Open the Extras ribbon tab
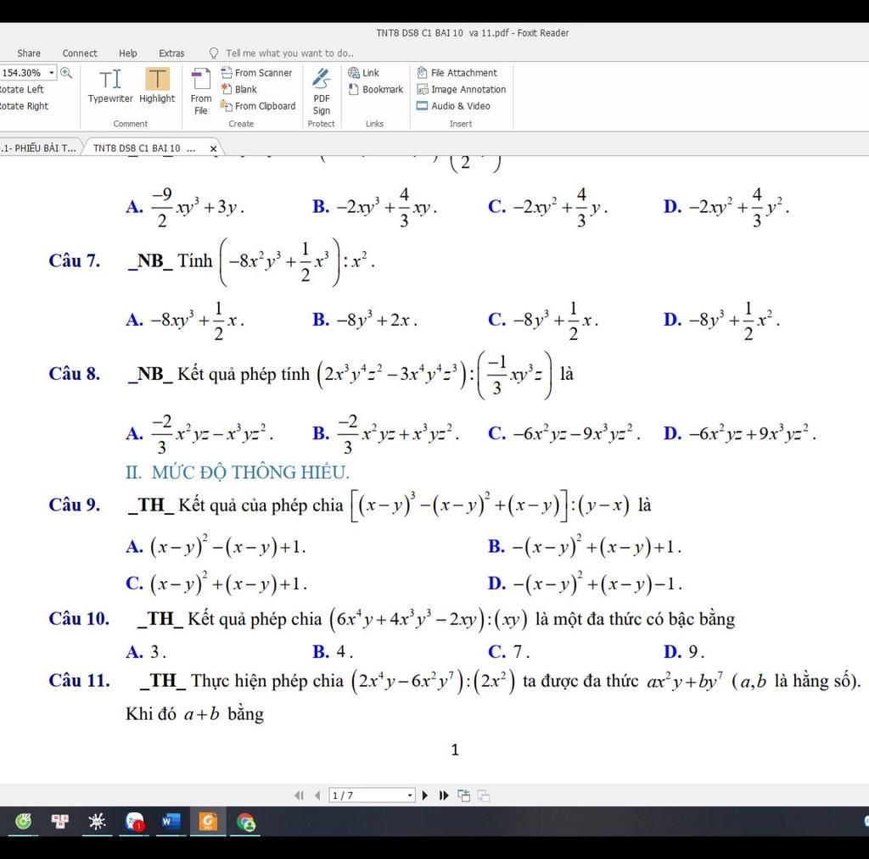 pos(171,53)
